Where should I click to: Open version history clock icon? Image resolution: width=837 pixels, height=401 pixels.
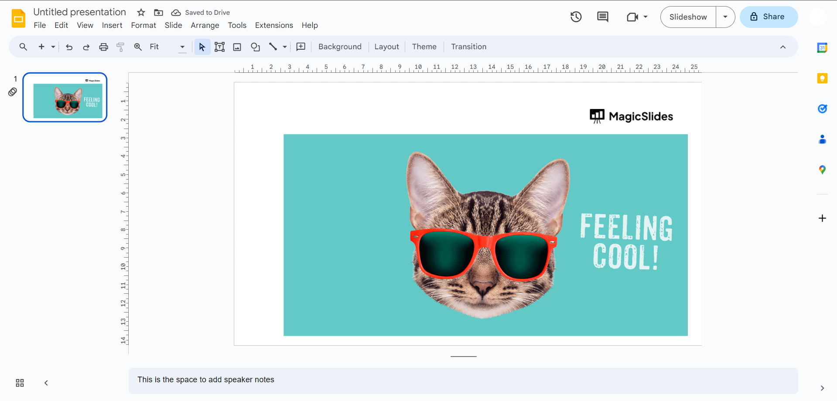coord(576,17)
